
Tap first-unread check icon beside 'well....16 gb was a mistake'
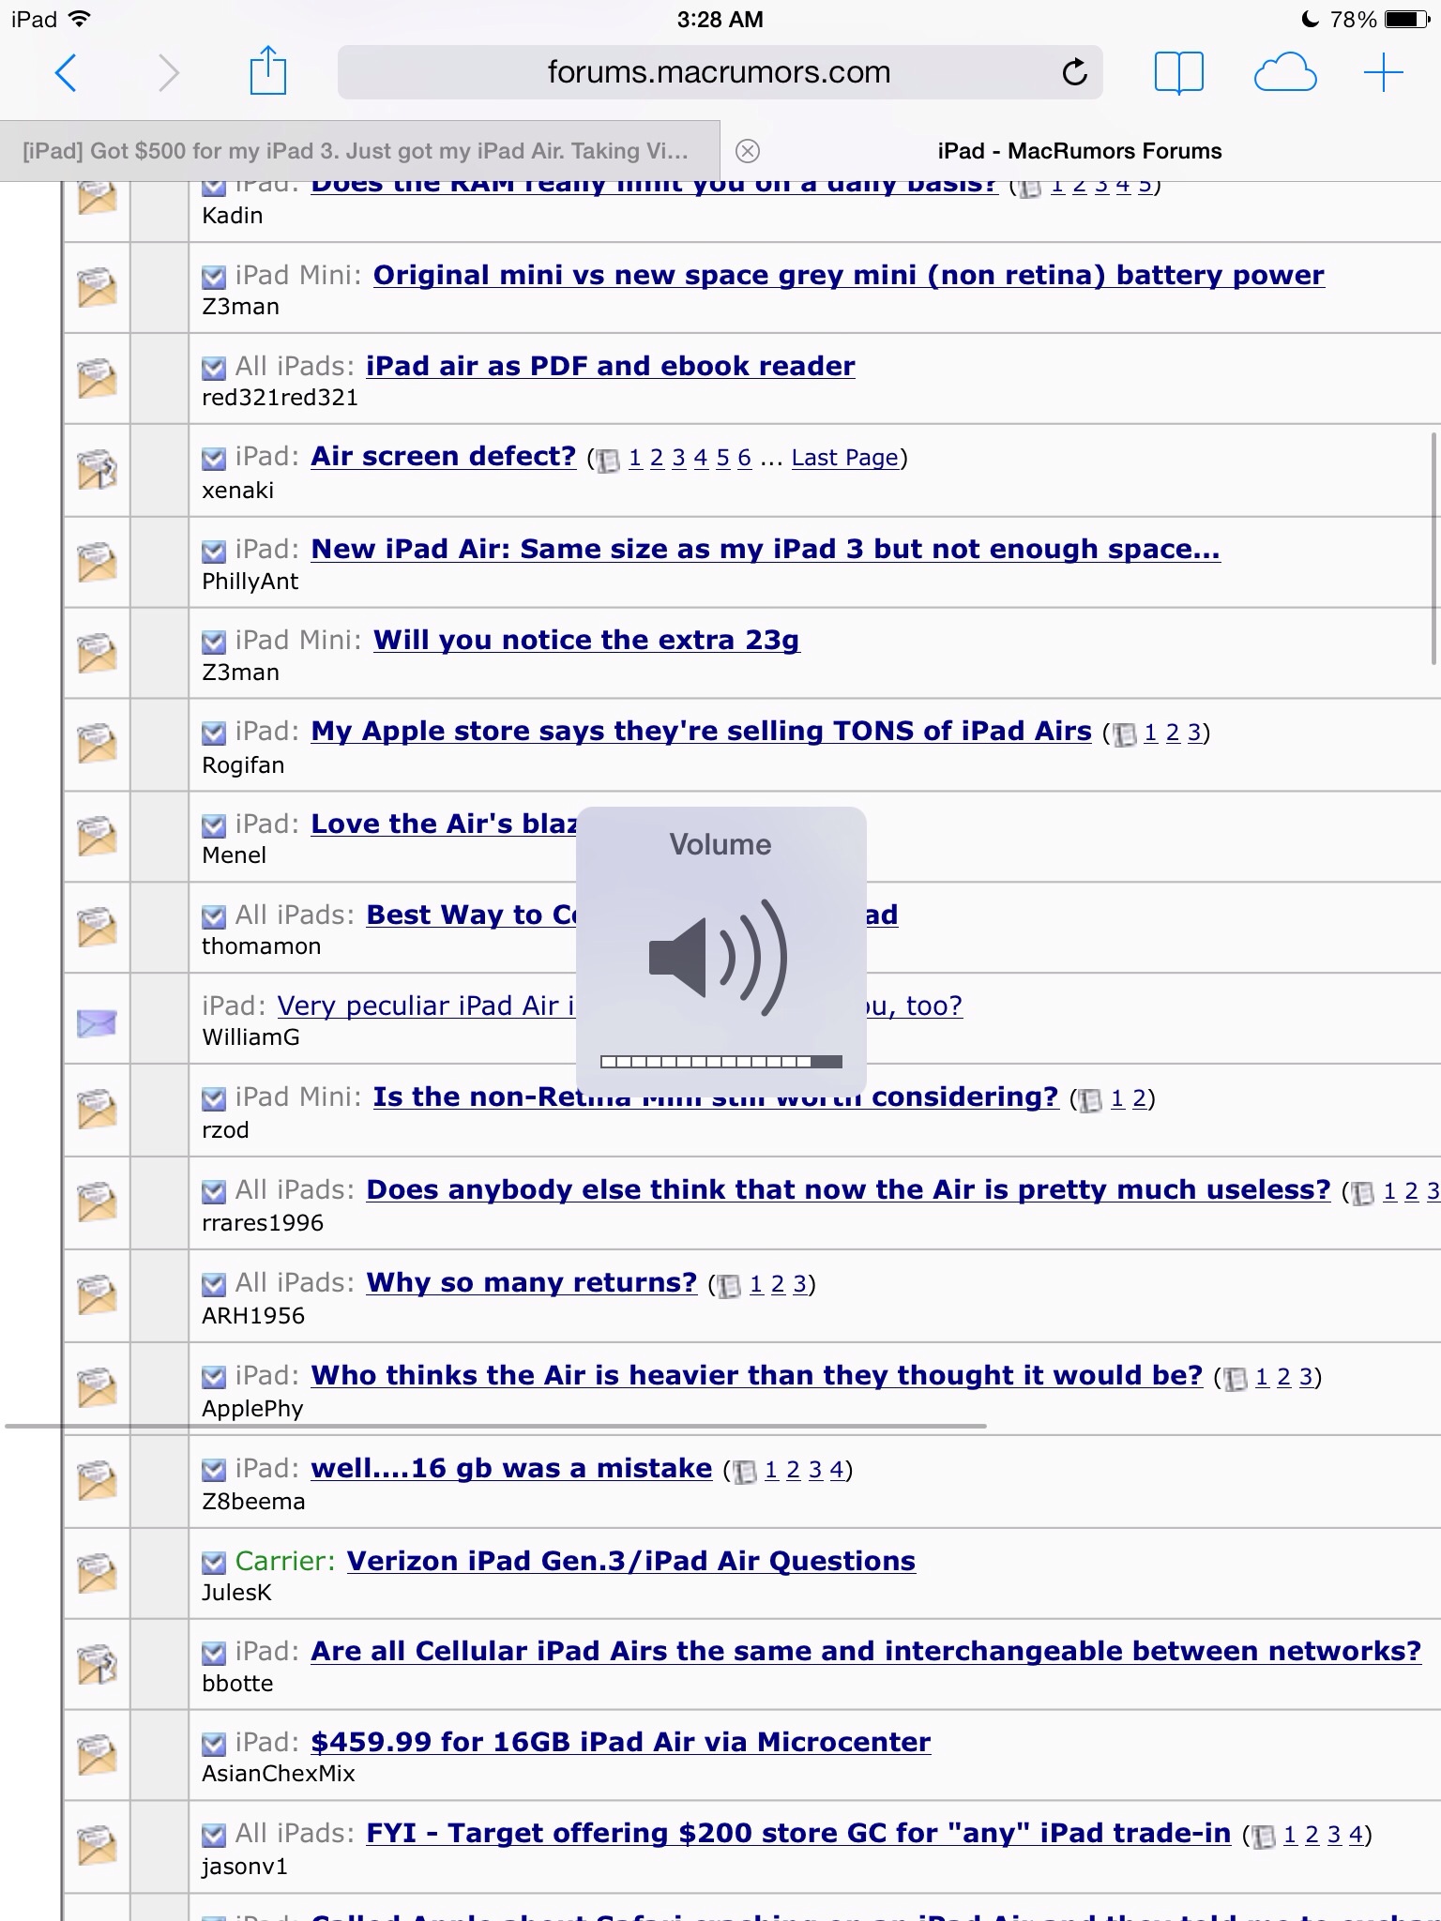point(214,1470)
